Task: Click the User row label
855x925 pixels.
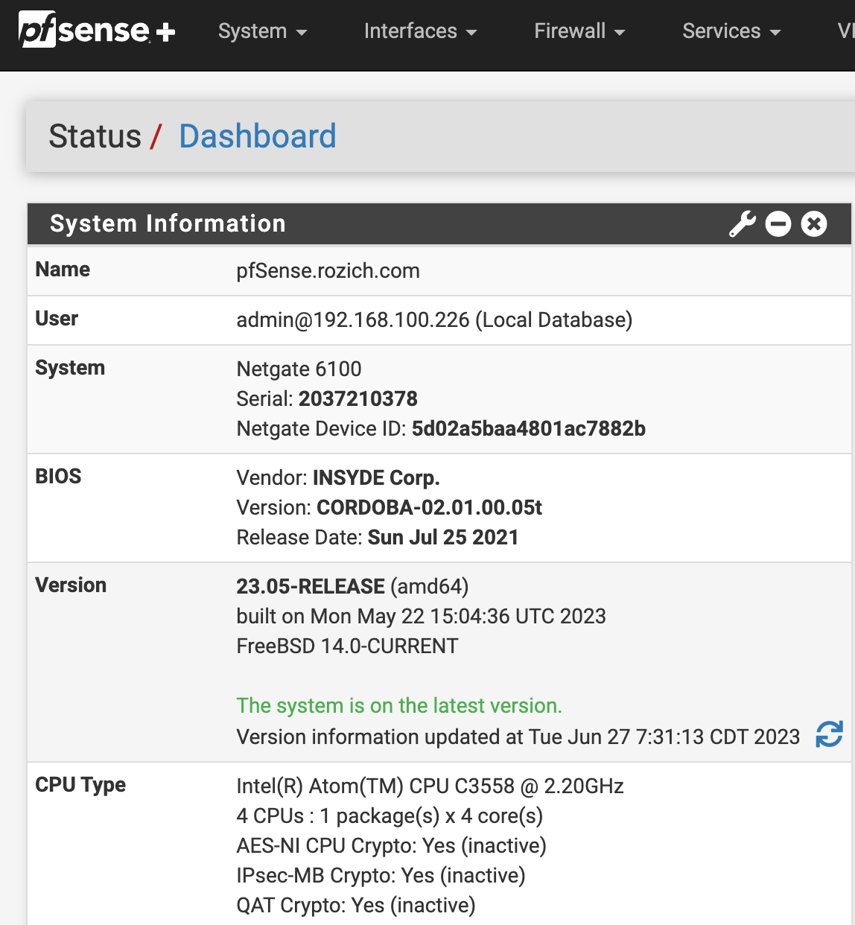Action: click(57, 318)
